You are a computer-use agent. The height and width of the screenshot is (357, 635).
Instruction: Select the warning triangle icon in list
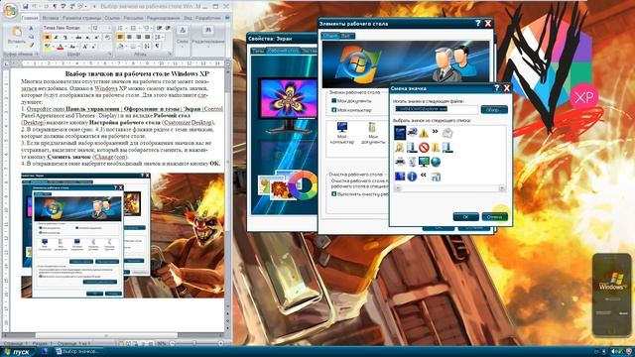[x=424, y=133]
